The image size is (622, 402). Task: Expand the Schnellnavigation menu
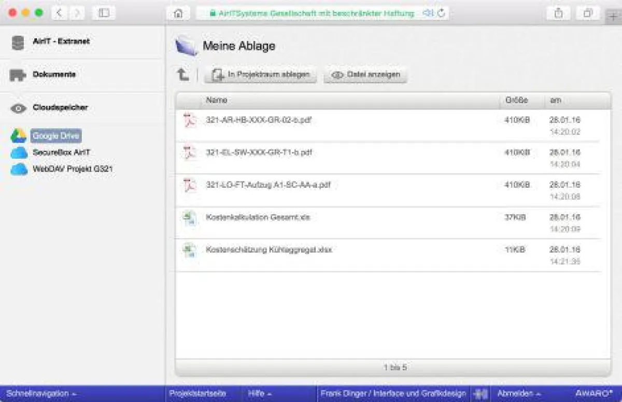pyautogui.click(x=39, y=393)
